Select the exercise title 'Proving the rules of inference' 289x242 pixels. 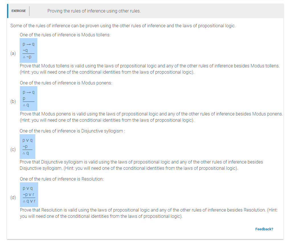tap(94, 11)
